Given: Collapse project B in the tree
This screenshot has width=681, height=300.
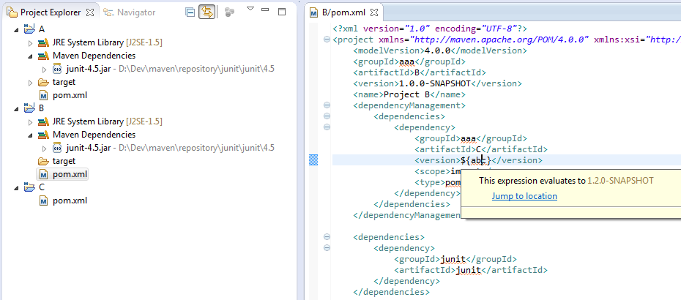Looking at the screenshot, I should point(17,108).
